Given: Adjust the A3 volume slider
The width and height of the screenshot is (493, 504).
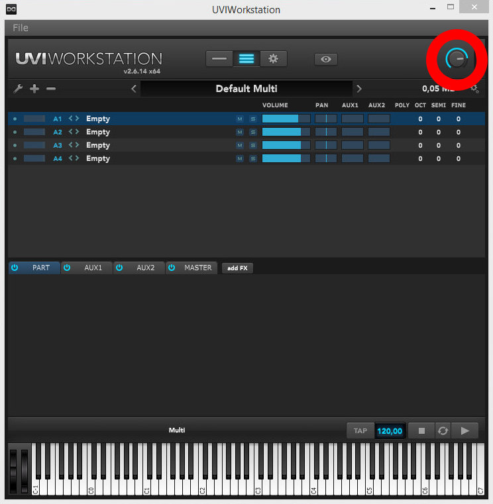Looking at the screenshot, I should (286, 145).
